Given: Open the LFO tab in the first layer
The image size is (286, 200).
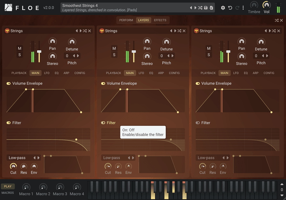Looking at the screenshot, I should (47, 73).
